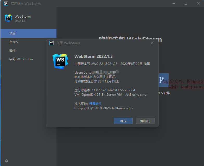
Task: Click the 复制(C) button
Action: [x=145, y=121]
